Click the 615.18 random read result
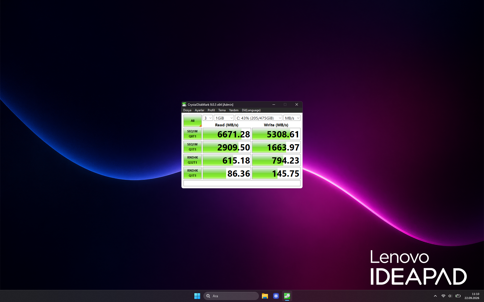Image resolution: width=484 pixels, height=302 pixels. [x=227, y=160]
